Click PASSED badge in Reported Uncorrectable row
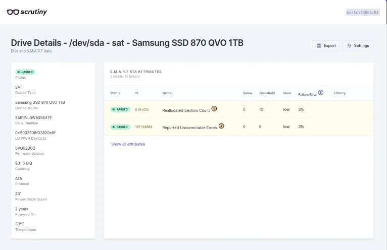The height and width of the screenshot is (250, 387). pyautogui.click(x=121, y=127)
